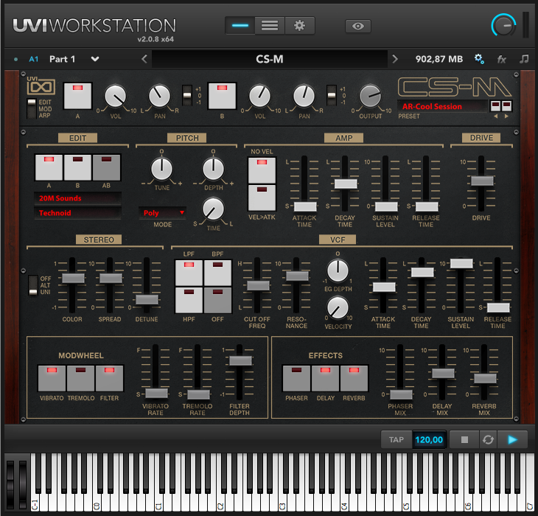Screen dimensions: 538x516
Task: Load the previous instrument with left arrow
Action: point(144,59)
